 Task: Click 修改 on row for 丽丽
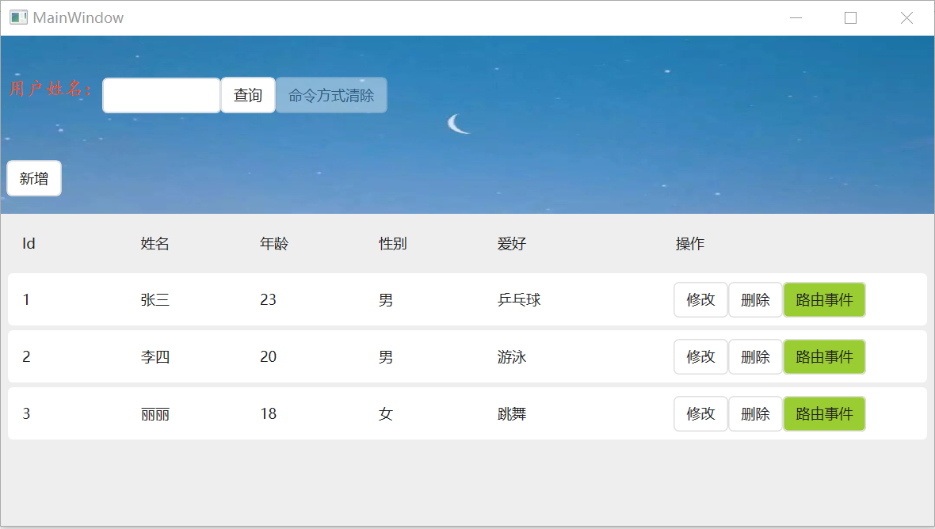click(x=700, y=413)
